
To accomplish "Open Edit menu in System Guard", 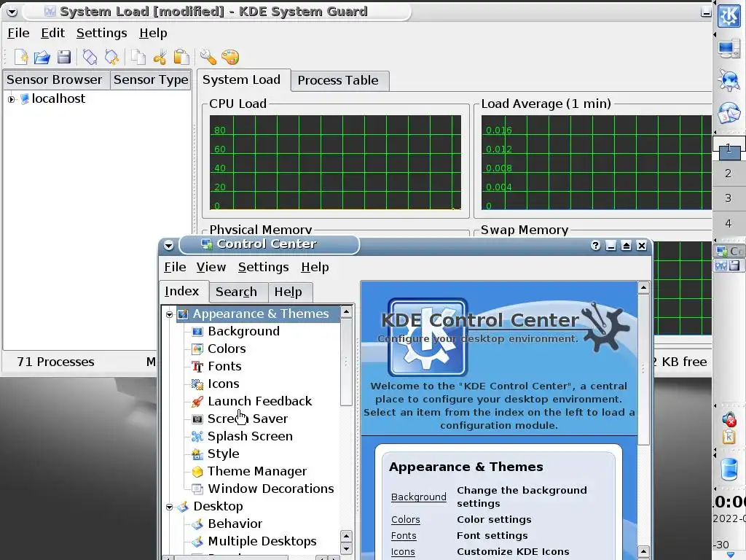I will click(x=52, y=33).
